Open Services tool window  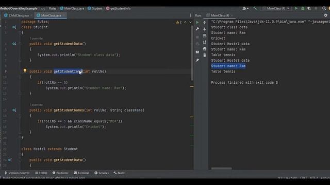pos(102,173)
